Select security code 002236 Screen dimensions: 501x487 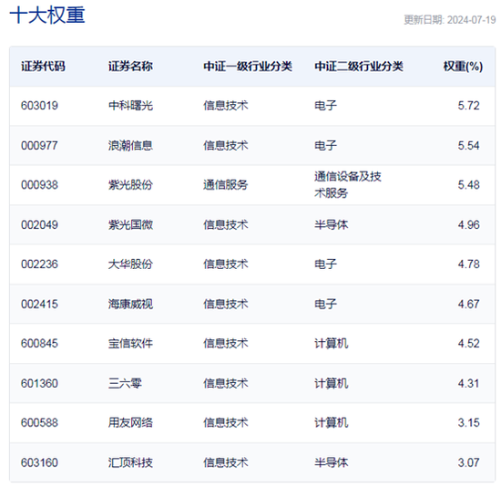tap(39, 264)
